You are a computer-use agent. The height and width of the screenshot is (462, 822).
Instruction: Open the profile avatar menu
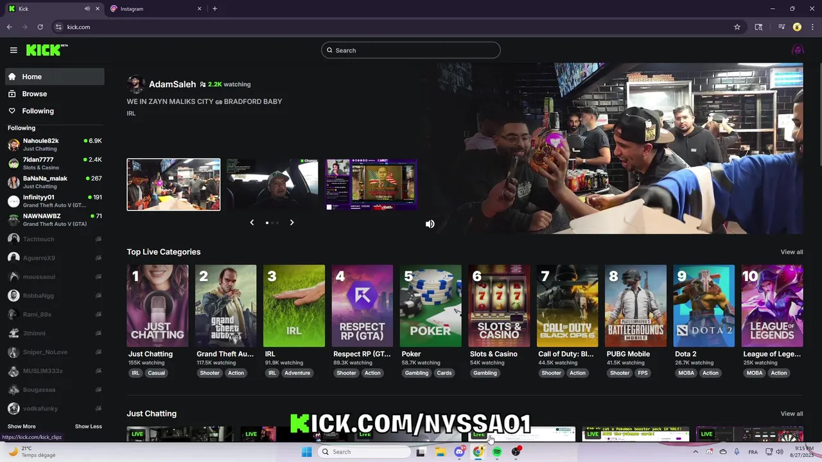pyautogui.click(x=798, y=50)
